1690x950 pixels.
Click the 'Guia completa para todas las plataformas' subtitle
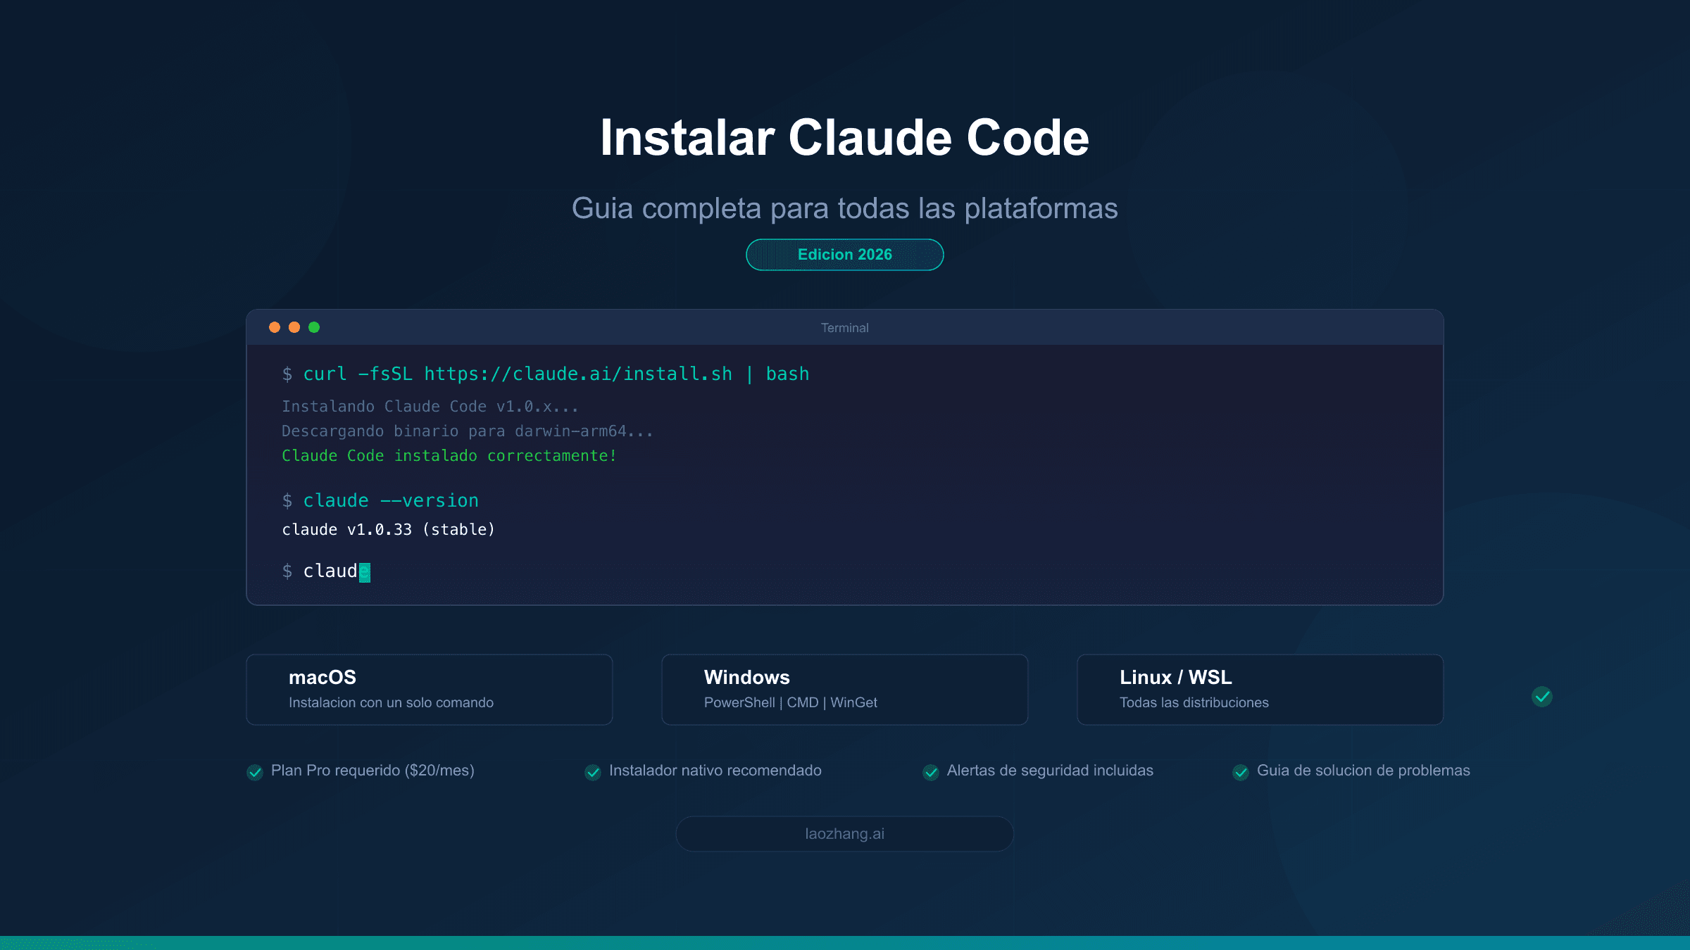coord(844,208)
